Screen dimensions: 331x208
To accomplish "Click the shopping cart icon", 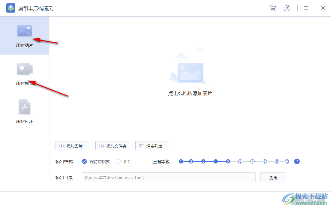I will tap(273, 8).
